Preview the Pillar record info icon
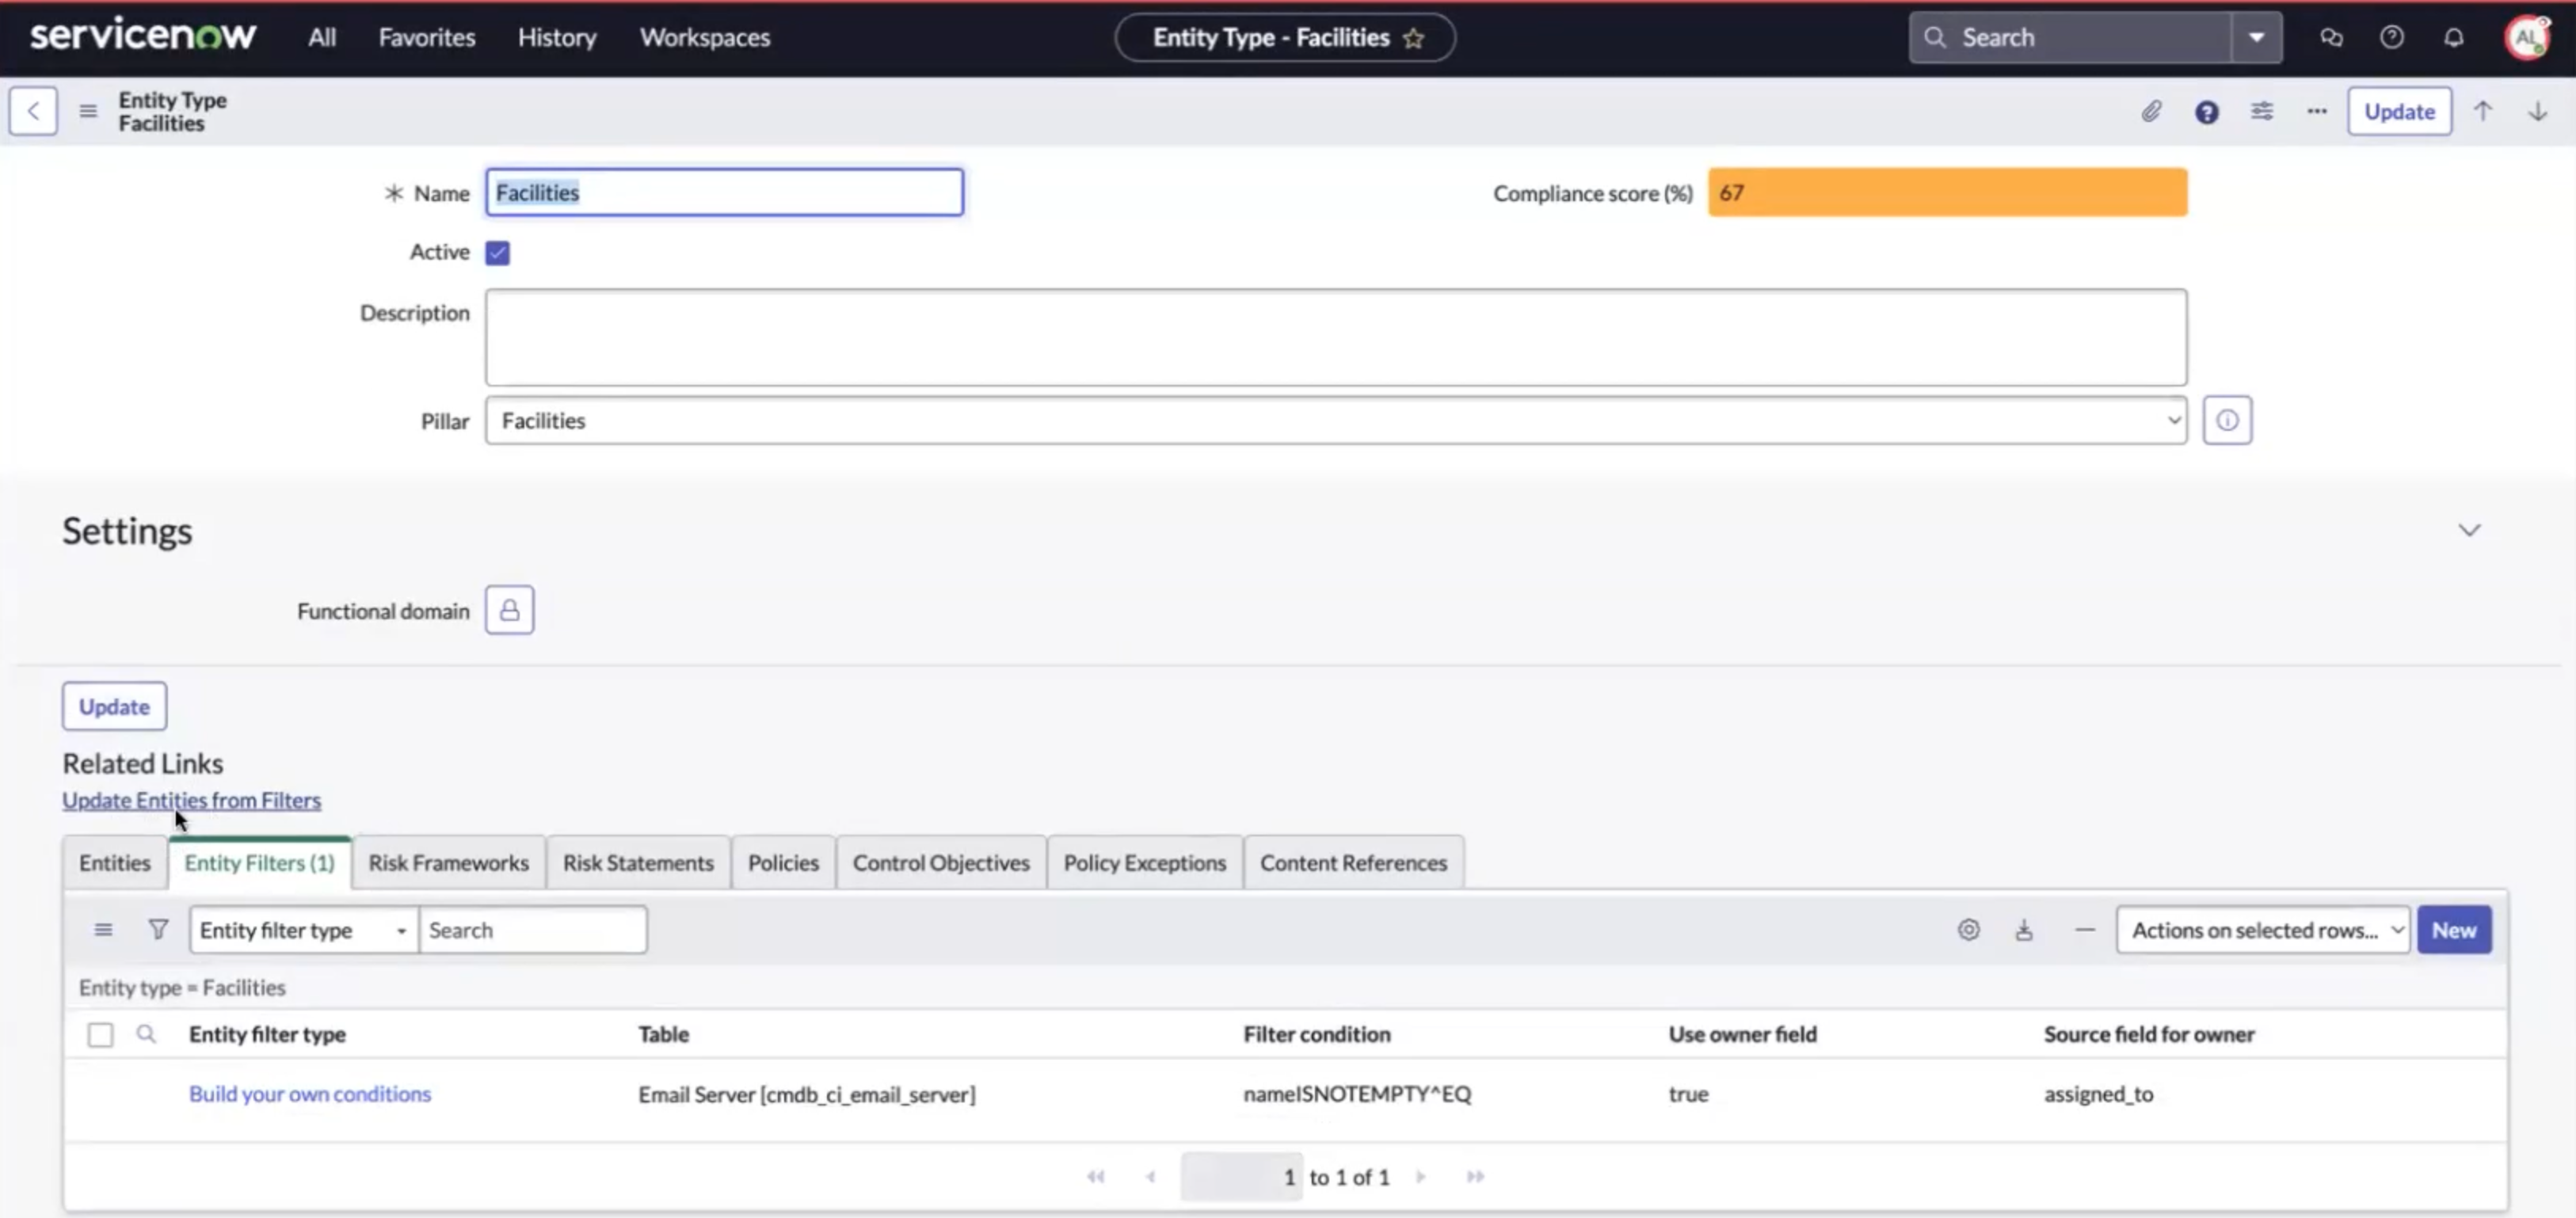Image resolution: width=2576 pixels, height=1218 pixels. click(x=2227, y=420)
